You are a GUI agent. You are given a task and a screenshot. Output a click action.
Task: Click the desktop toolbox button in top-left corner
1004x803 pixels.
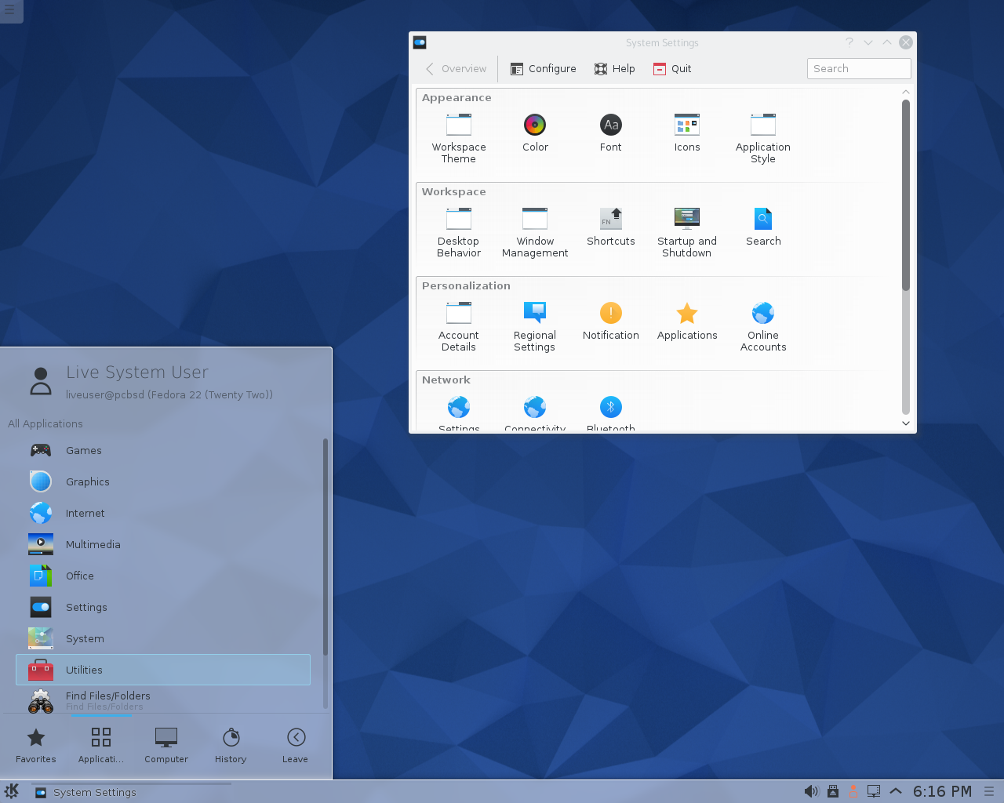coord(10,10)
